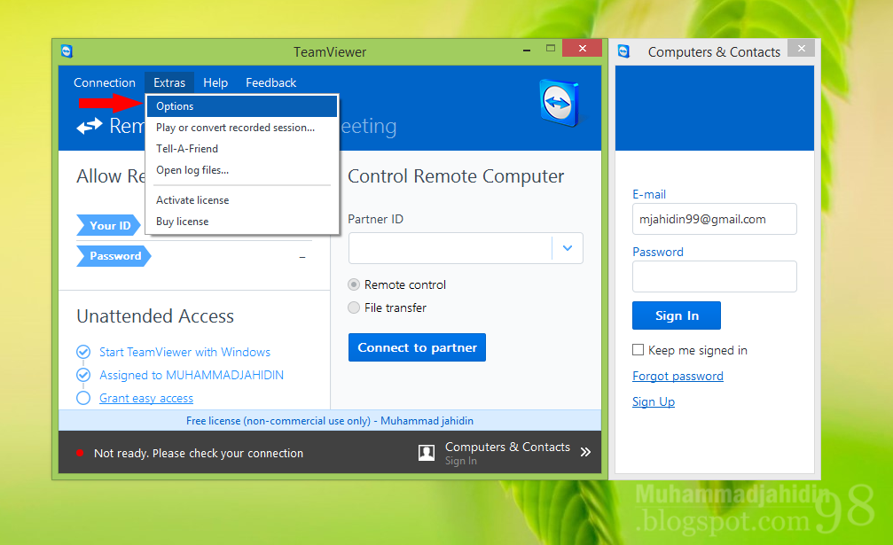Click the Computers & Contacts person icon
The image size is (893, 545).
pos(427,452)
